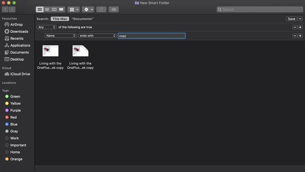The height and width of the screenshot is (172, 305).
Task: Open the Any condition dropdown
Action: point(47,27)
